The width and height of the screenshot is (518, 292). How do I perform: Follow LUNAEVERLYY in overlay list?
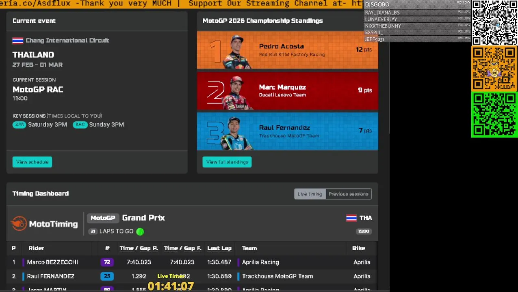pyautogui.click(x=464, y=18)
